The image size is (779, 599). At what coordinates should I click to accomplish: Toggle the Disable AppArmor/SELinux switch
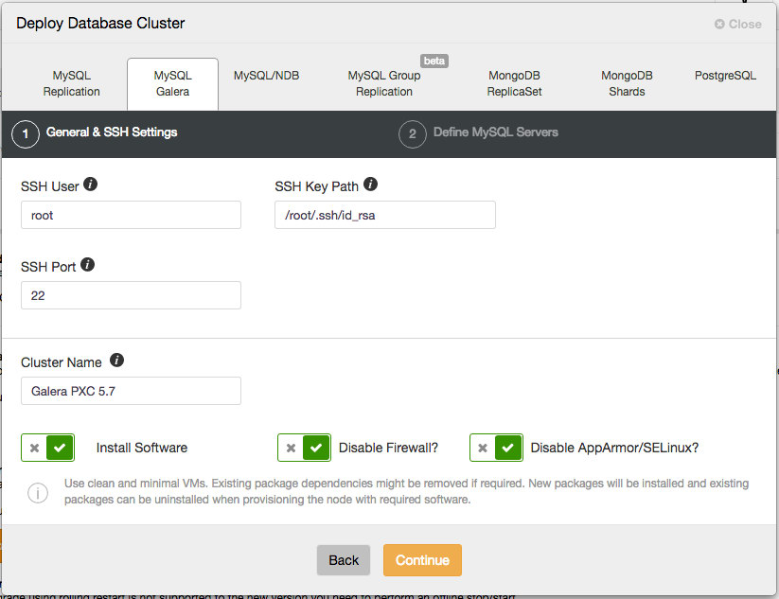496,448
